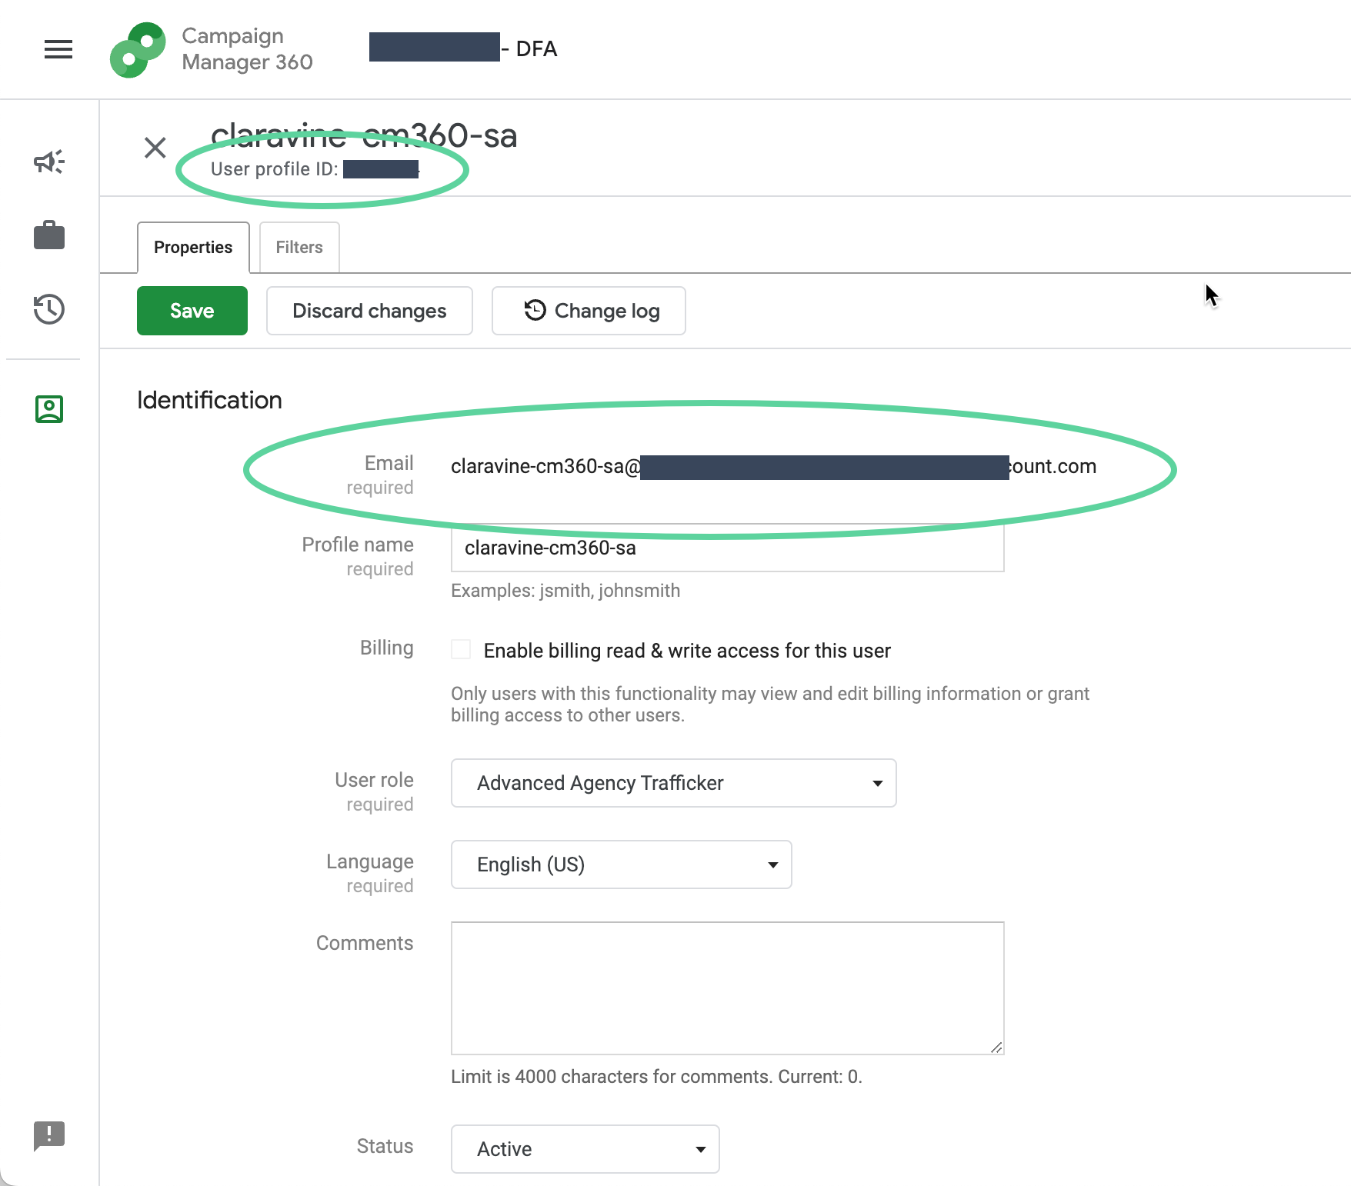Expand the Language dropdown
The width and height of the screenshot is (1351, 1186).
pyautogui.click(x=622, y=865)
